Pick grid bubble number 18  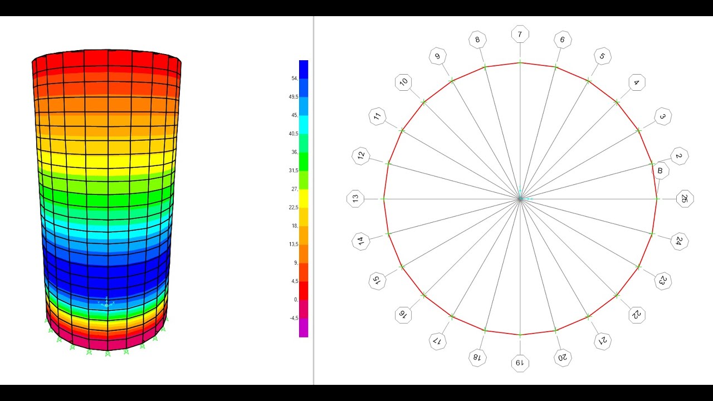(477, 358)
